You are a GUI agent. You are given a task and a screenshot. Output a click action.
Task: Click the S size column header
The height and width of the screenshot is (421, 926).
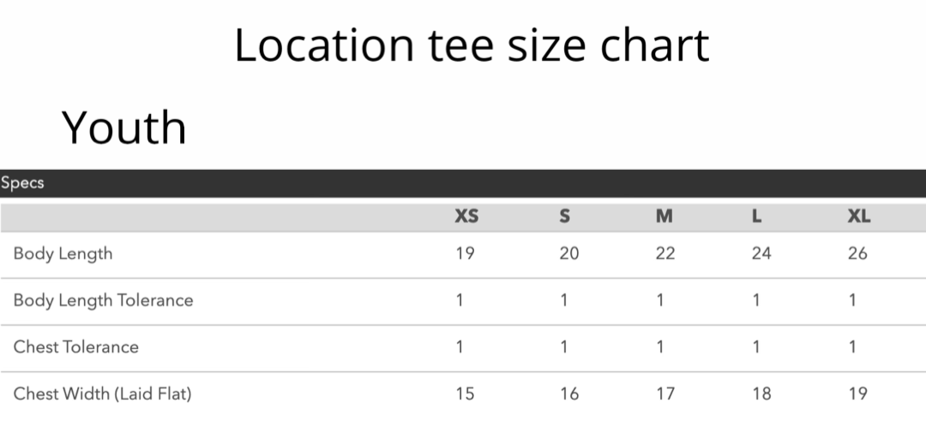pos(564,217)
